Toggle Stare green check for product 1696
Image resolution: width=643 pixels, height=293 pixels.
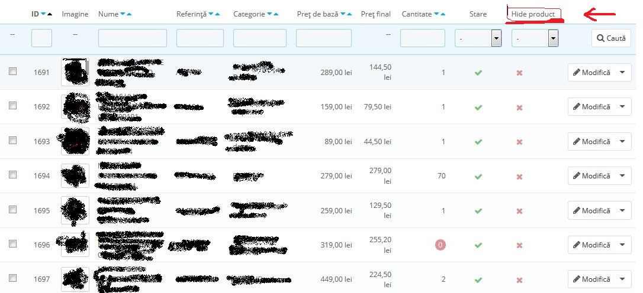point(478,245)
